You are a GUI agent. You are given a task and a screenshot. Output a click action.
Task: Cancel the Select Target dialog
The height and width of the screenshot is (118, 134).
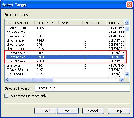click(93, 111)
